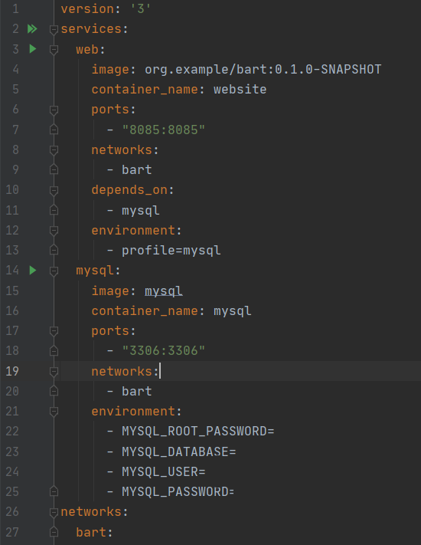
Task: Fold the mysql environment block on line 21
Action: click(54, 412)
